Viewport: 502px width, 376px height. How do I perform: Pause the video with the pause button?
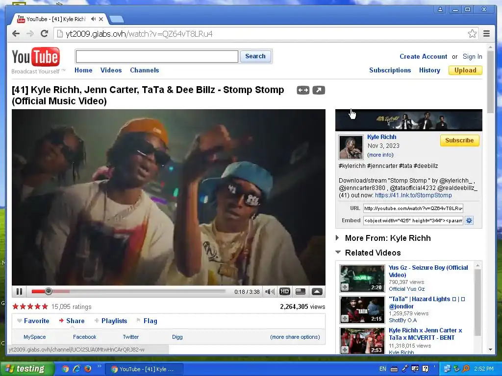point(19,292)
